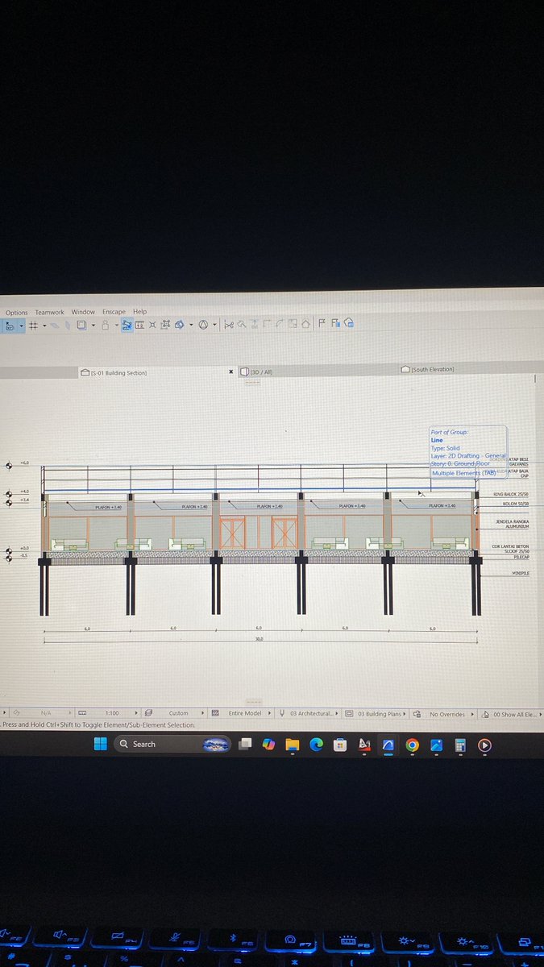Click the PILECAP annotation label
Image resolution: width=544 pixels, height=967 pixels.
(521, 556)
